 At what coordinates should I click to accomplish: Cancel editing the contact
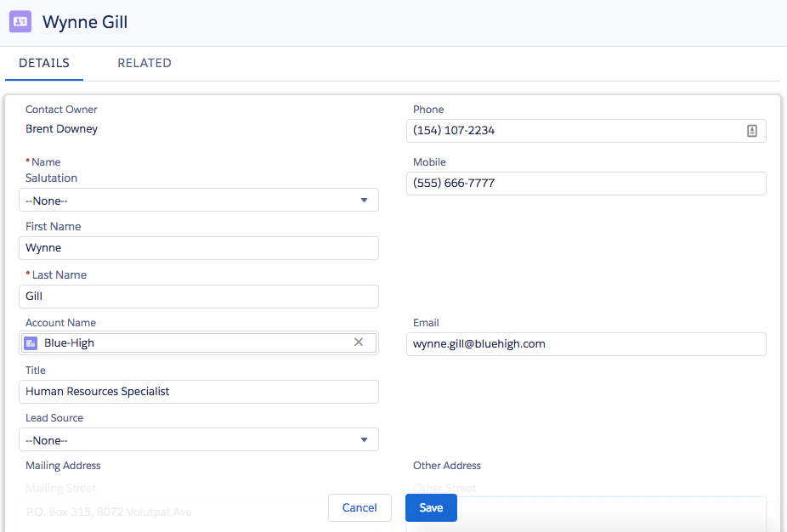tap(360, 507)
